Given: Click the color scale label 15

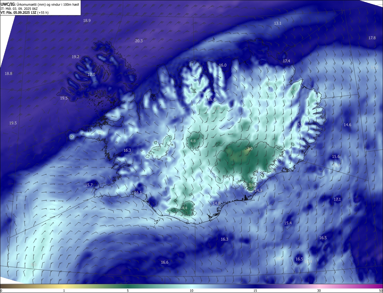Looking at the screenshot, I should tap(255, 291).
